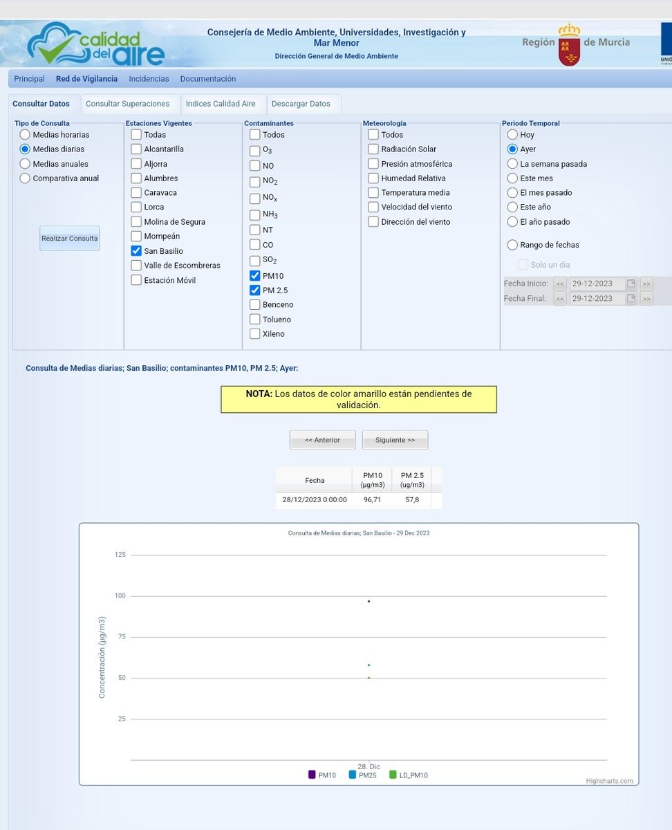Select Hoy time period
The height and width of the screenshot is (830, 672).
point(512,135)
